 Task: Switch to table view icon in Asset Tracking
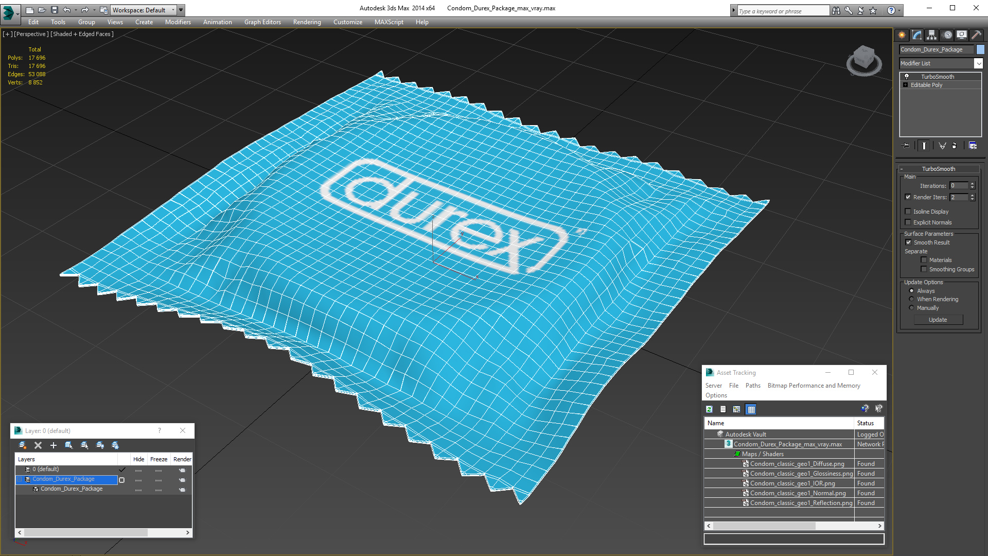point(751,409)
